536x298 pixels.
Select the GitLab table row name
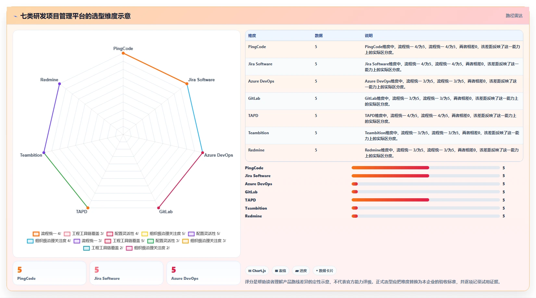254,98
